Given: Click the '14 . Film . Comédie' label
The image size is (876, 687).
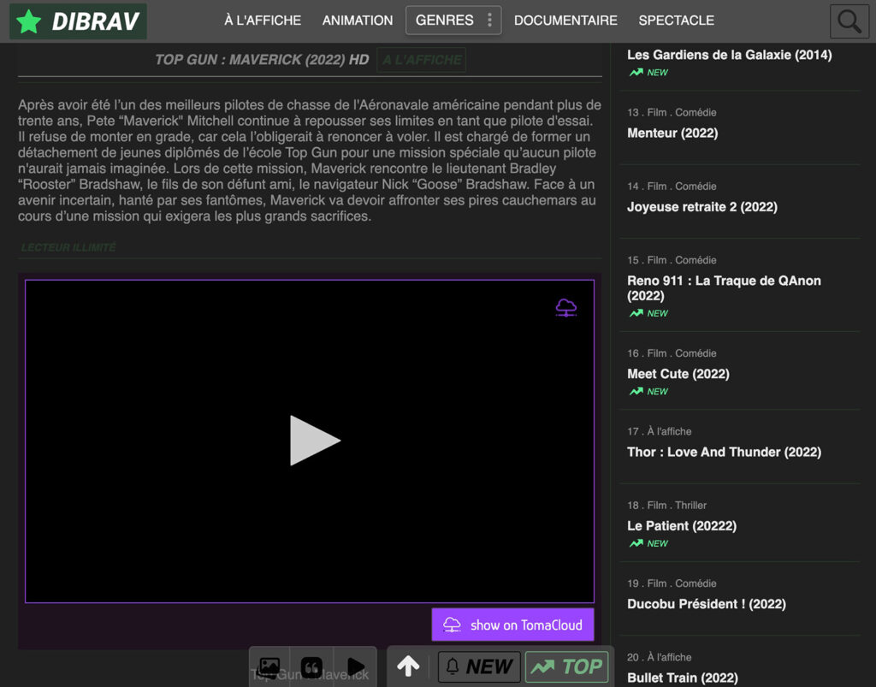Looking at the screenshot, I should pyautogui.click(x=672, y=186).
